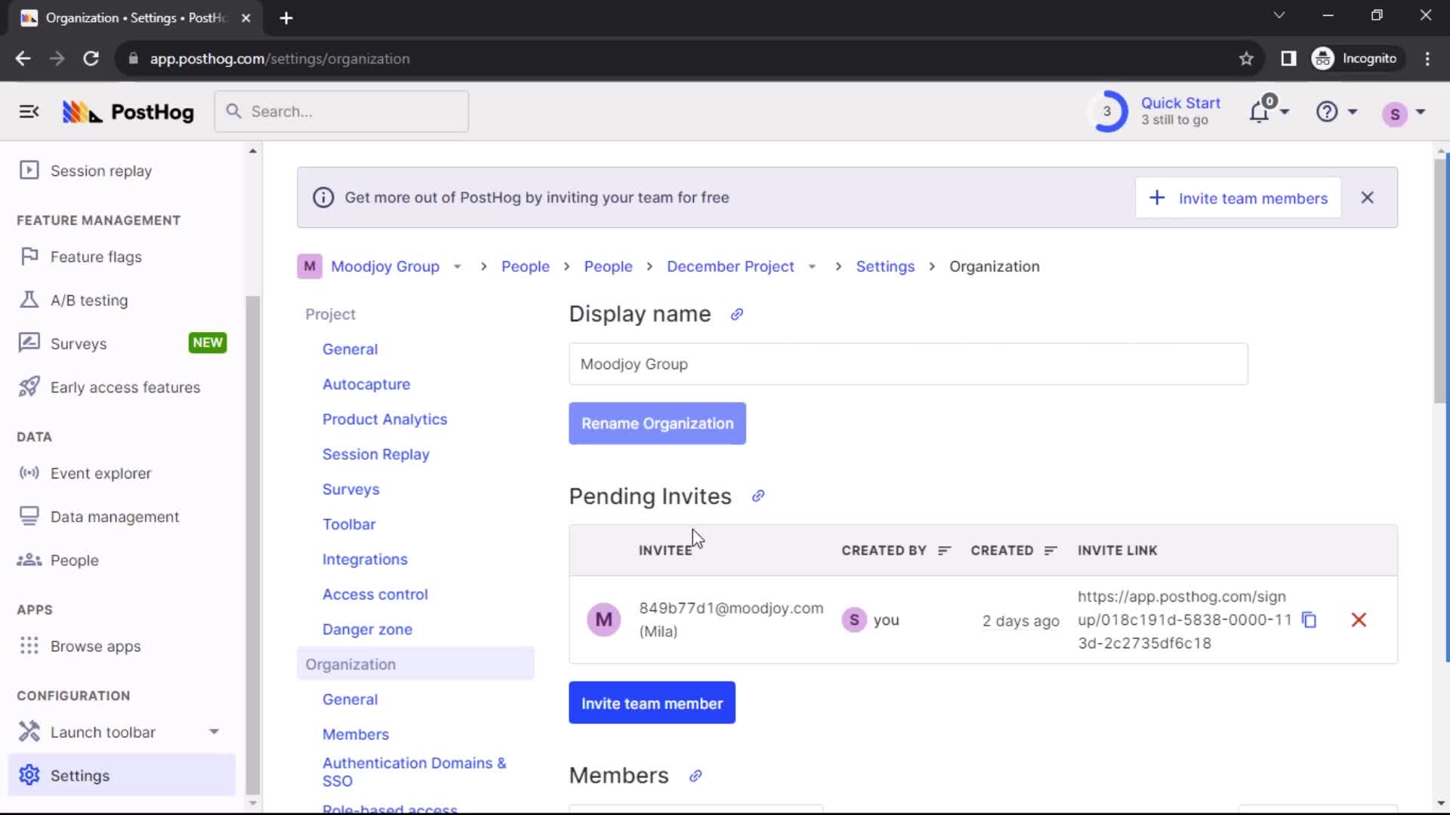Click Moodjoy Group M avatar
Screen dimensions: 1450x815
(x=310, y=266)
